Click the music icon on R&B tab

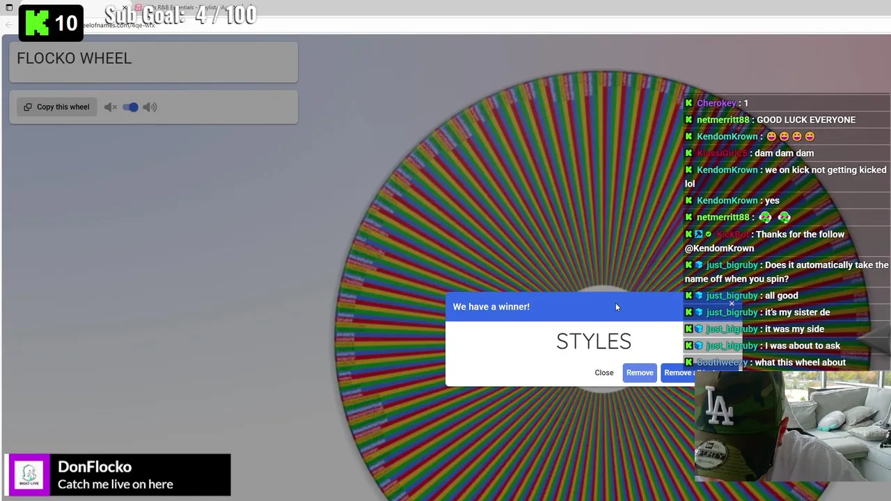tap(139, 8)
